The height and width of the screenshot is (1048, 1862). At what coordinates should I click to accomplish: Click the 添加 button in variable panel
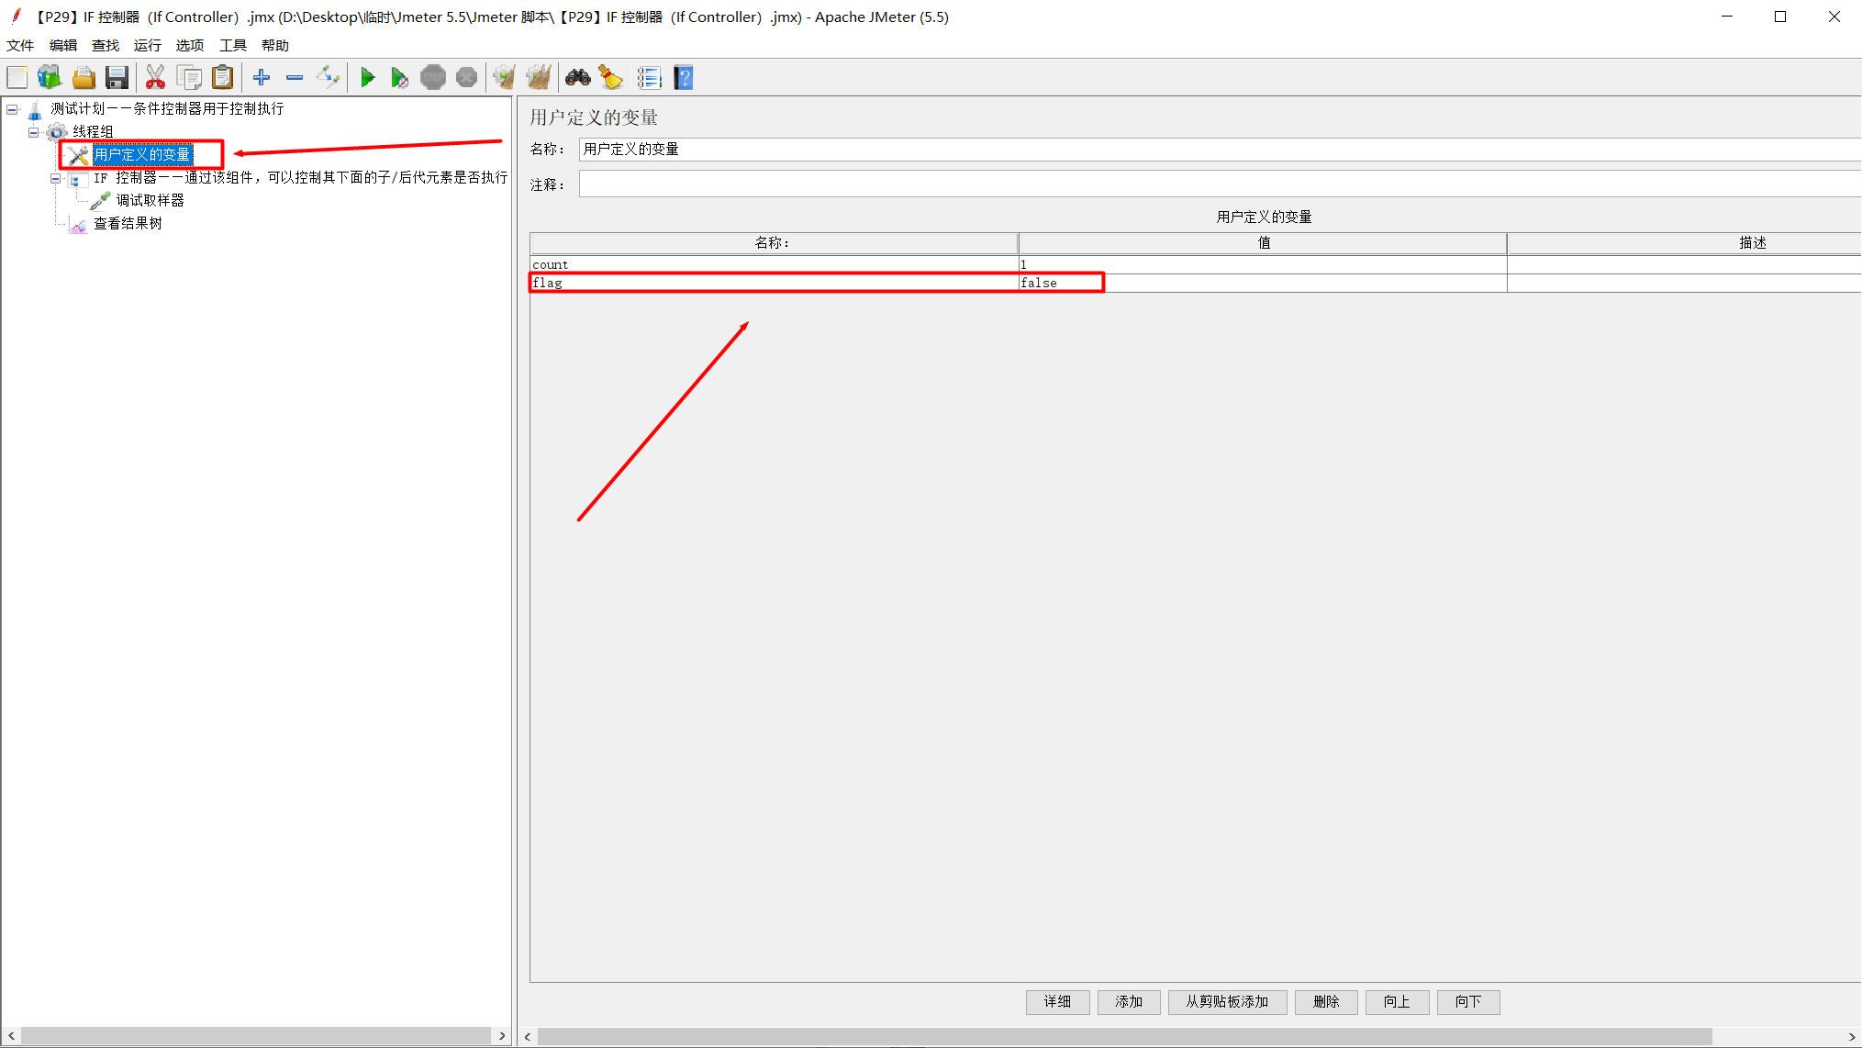point(1128,1000)
